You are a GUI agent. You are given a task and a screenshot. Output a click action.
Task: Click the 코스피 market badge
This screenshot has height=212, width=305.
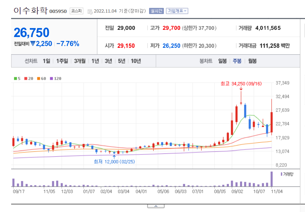point(77,11)
